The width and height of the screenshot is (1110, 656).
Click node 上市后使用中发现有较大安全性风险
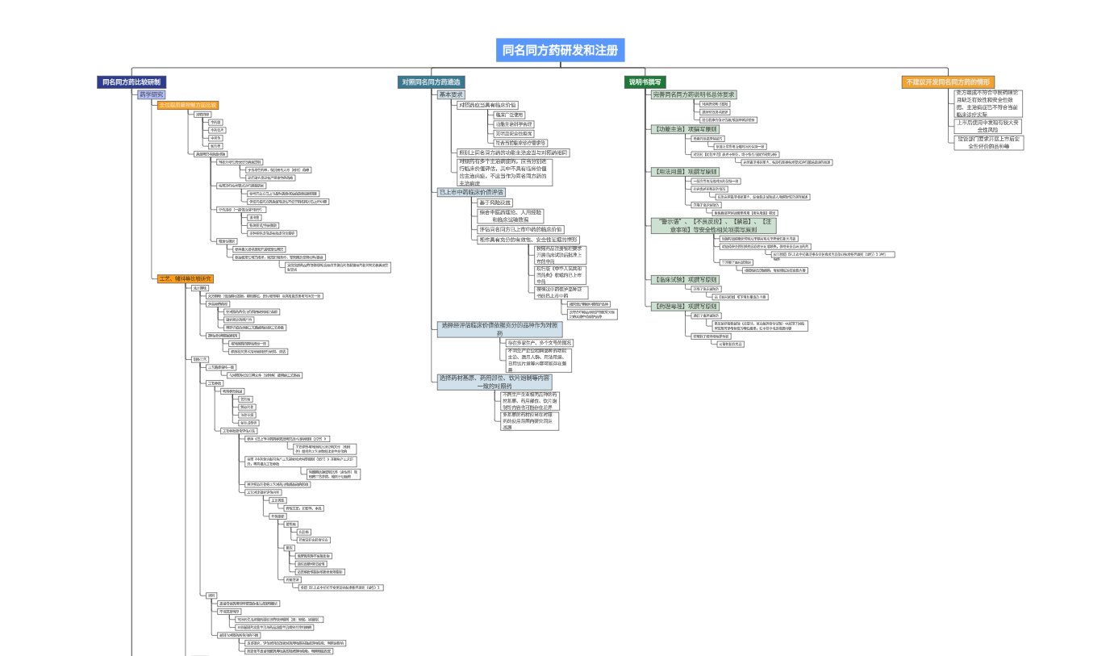pos(988,126)
